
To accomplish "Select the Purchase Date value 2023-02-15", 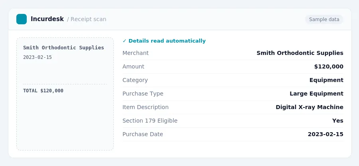I will point(325,134).
